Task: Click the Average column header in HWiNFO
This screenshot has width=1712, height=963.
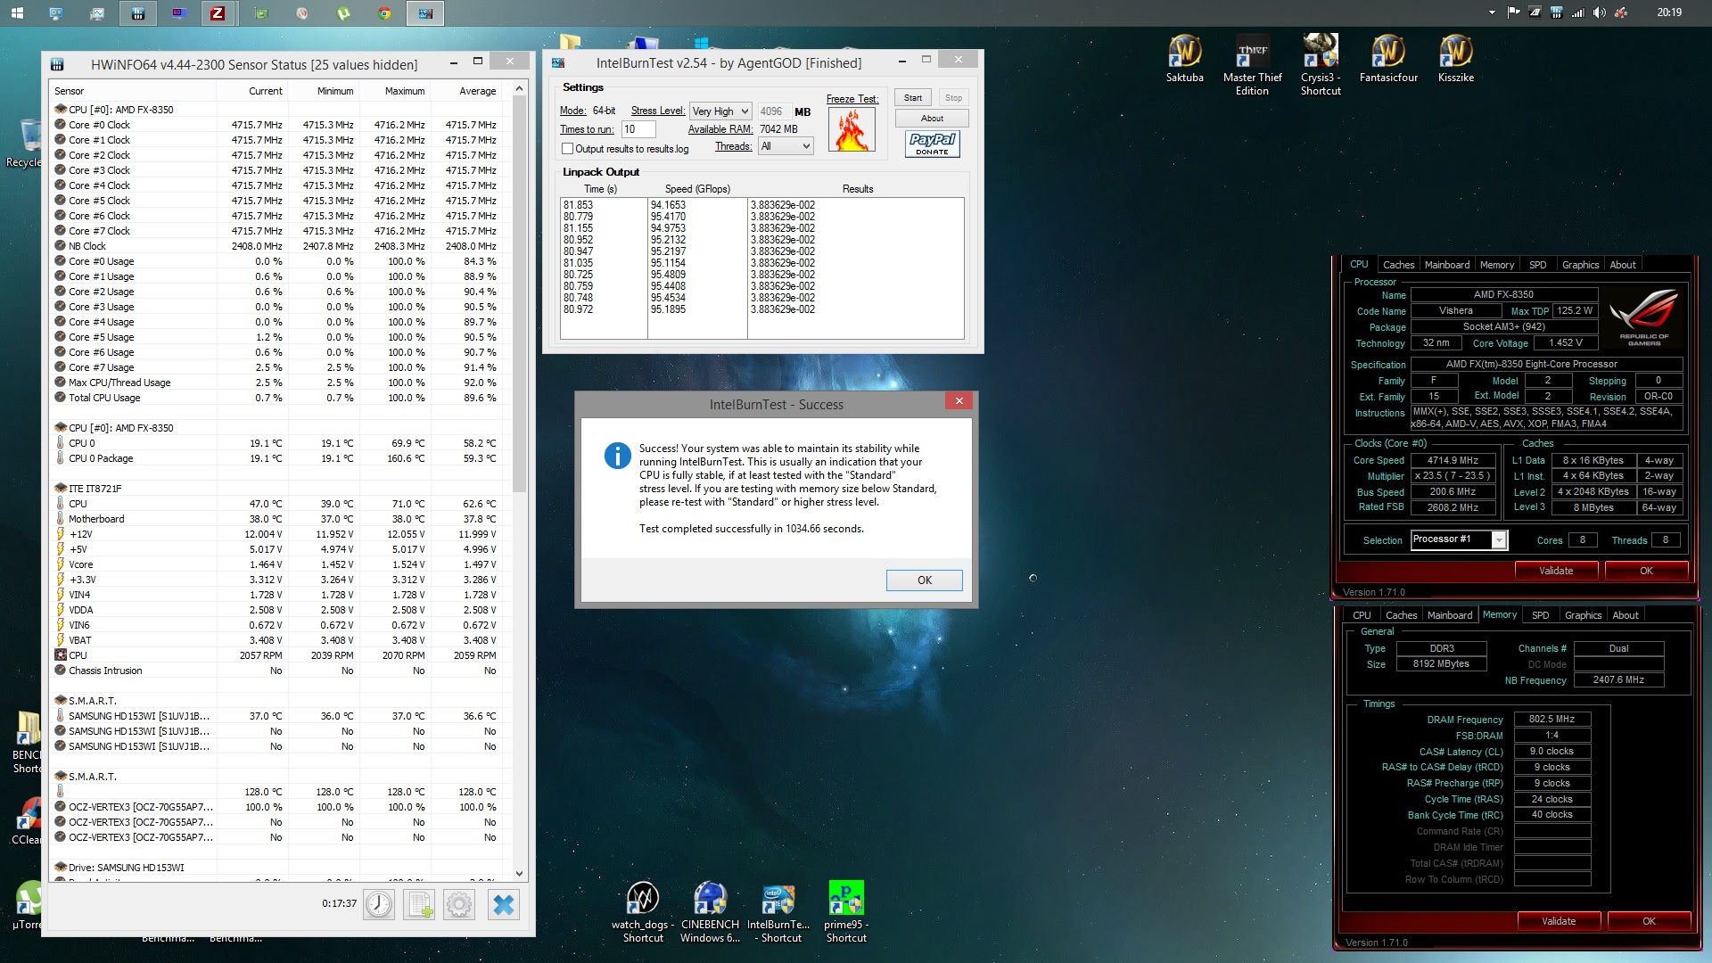Action: point(466,91)
